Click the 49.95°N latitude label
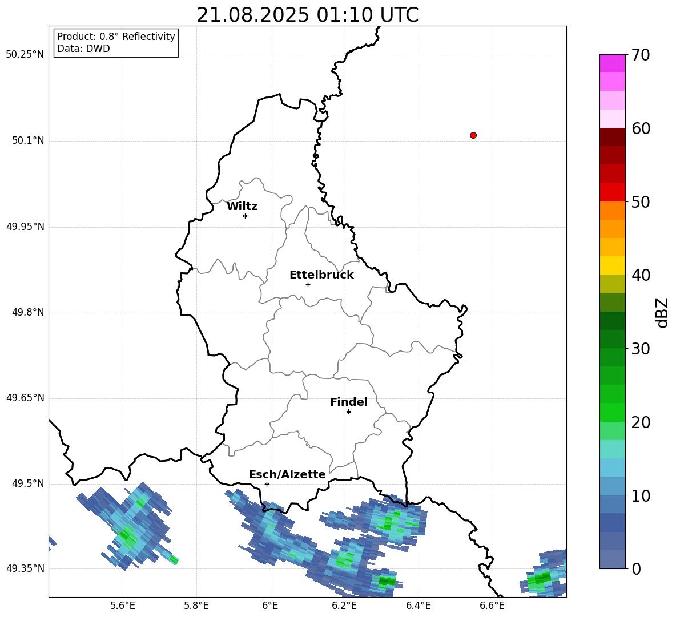This screenshot has width=676, height=617. click(x=25, y=227)
